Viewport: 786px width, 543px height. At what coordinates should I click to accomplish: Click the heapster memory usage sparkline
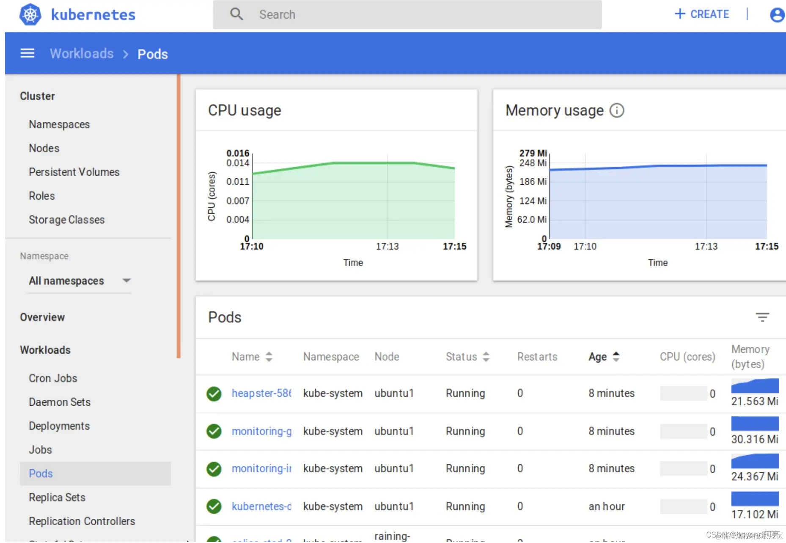coord(755,385)
